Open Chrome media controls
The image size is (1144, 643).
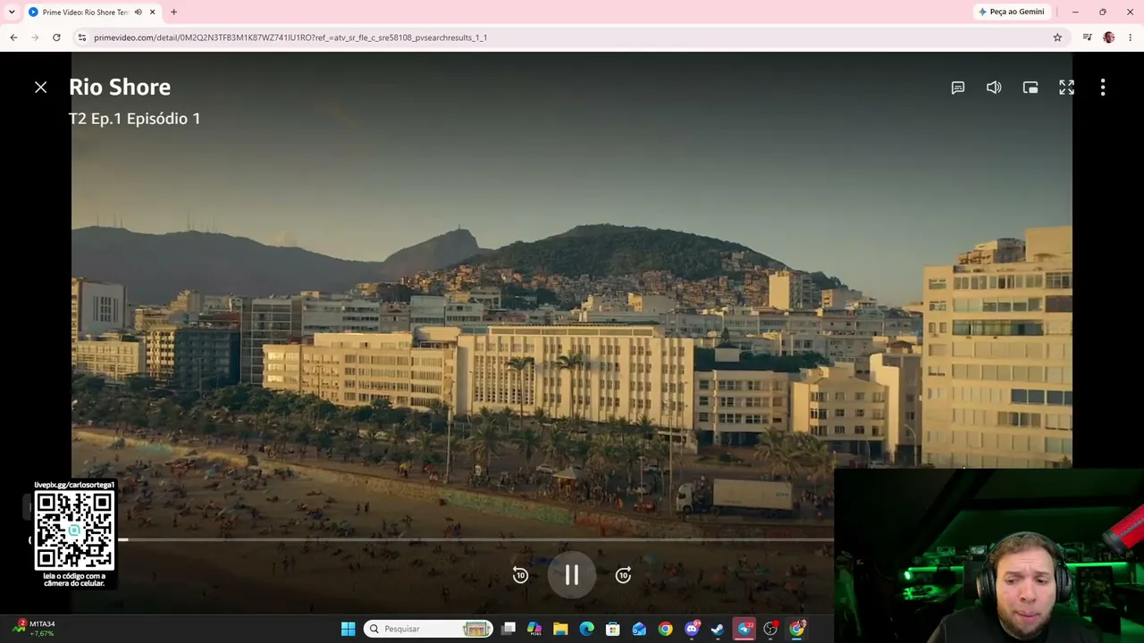pos(1087,38)
